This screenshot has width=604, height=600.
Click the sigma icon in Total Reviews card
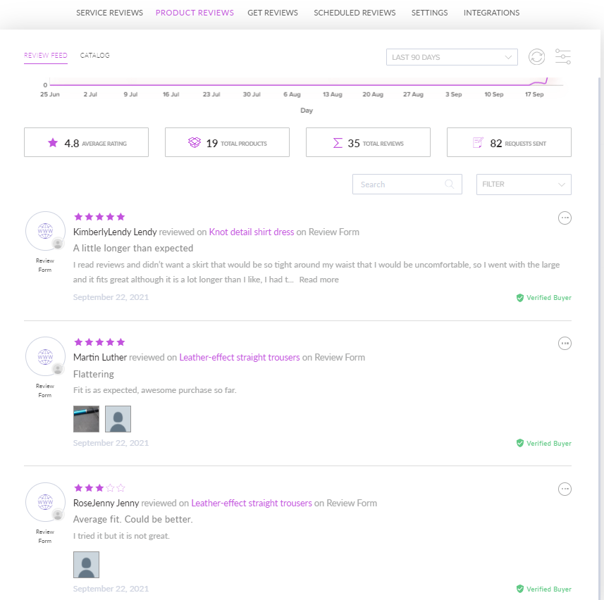(x=338, y=143)
